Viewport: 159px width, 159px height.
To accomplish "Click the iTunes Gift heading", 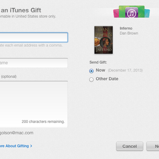I will [x=21, y=10].
